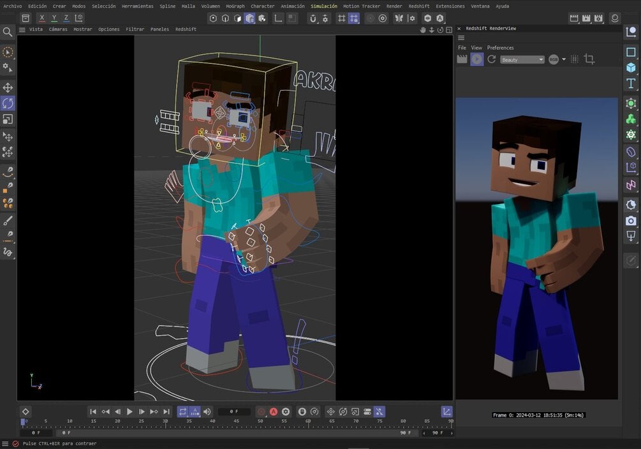641x449 pixels.
Task: Click the Camera icon in right toolbar
Action: click(631, 221)
